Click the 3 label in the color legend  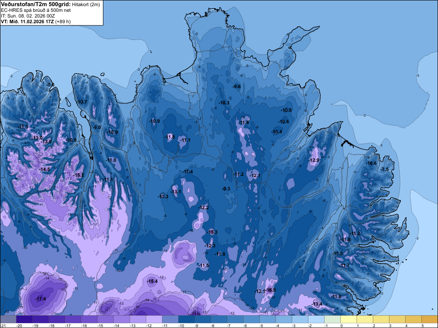click(x=390, y=326)
